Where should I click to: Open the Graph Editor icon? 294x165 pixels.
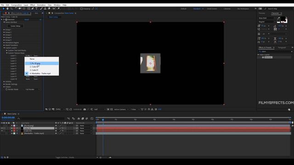92,119
